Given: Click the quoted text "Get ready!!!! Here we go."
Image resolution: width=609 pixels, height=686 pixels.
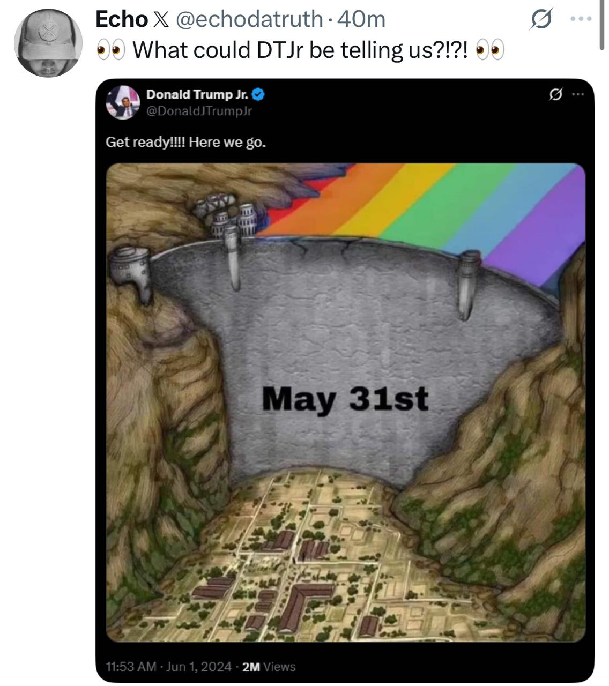Looking at the screenshot, I should tap(185, 142).
